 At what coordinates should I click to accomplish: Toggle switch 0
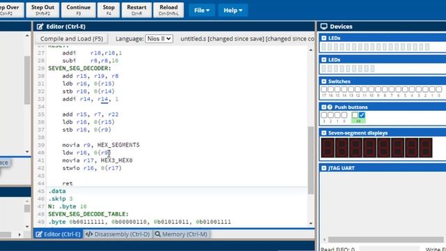tap(439, 89)
